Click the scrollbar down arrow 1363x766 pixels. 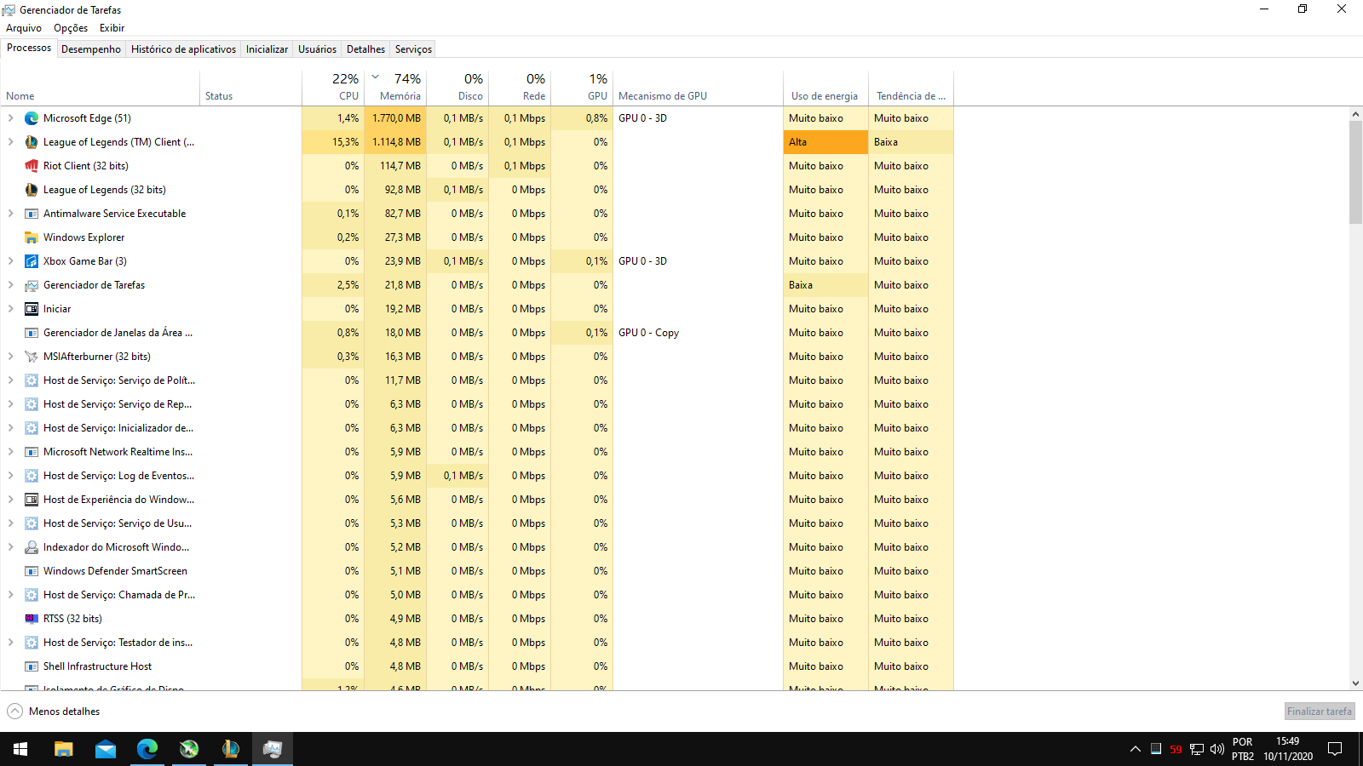(x=1355, y=683)
